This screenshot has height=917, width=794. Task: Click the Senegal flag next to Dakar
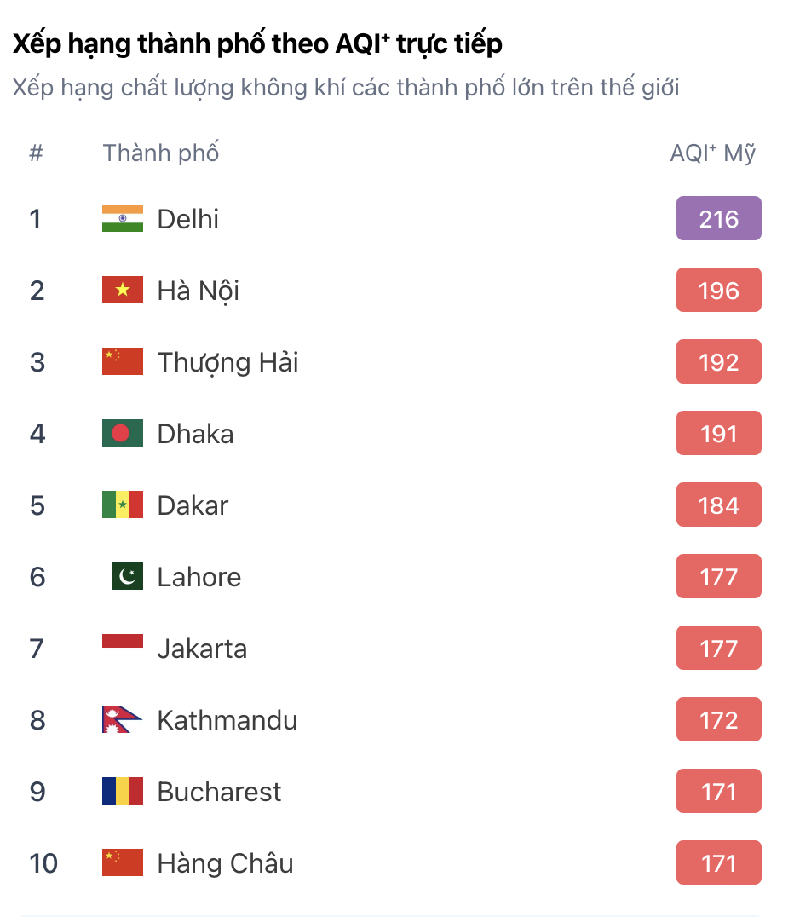click(x=122, y=505)
